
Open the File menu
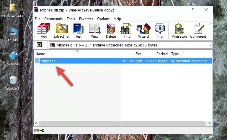click(37, 19)
